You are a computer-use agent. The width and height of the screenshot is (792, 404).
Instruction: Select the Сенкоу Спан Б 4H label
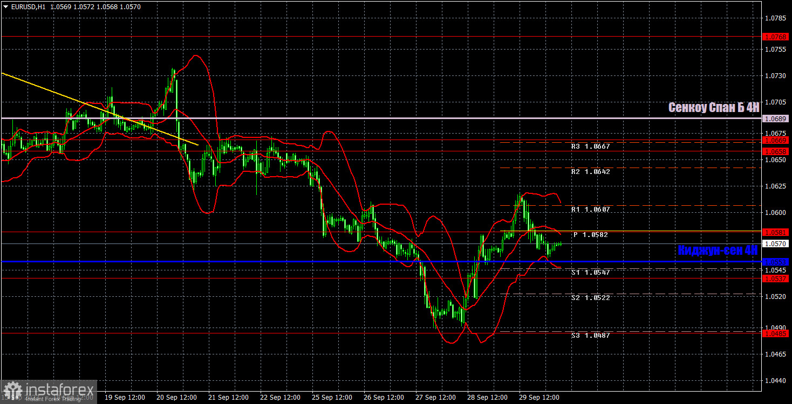(x=714, y=108)
